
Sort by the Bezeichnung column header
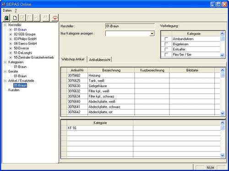pos(111,70)
